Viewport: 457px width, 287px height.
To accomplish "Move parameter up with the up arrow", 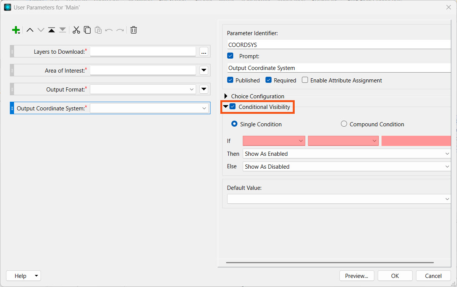I will (x=30, y=30).
